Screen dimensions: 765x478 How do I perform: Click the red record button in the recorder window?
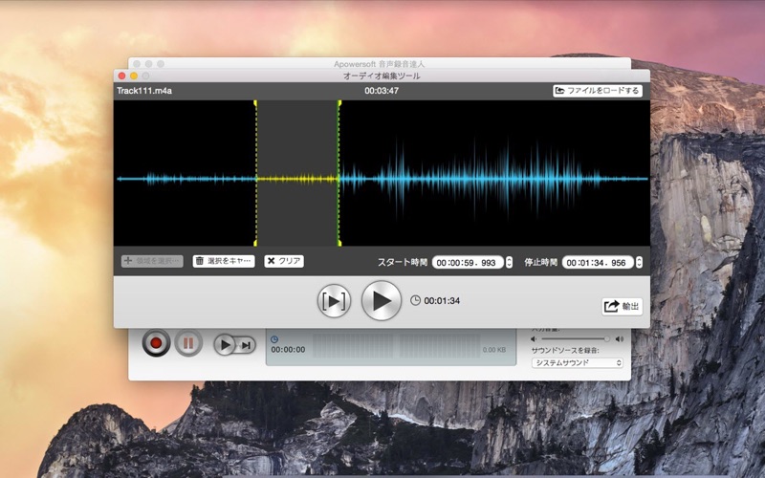156,343
